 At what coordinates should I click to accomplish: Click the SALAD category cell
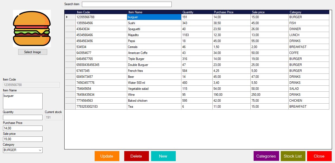point(309,89)
